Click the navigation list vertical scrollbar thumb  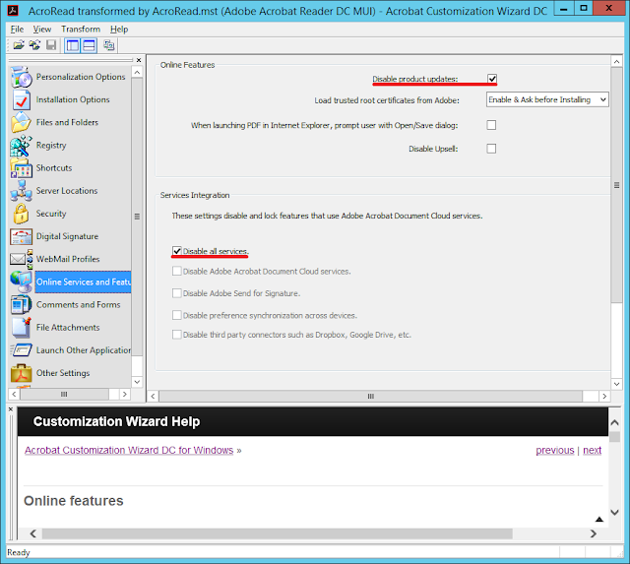(x=137, y=217)
